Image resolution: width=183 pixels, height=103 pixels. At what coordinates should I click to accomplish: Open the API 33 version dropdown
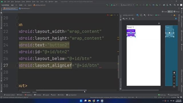coord(158,15)
